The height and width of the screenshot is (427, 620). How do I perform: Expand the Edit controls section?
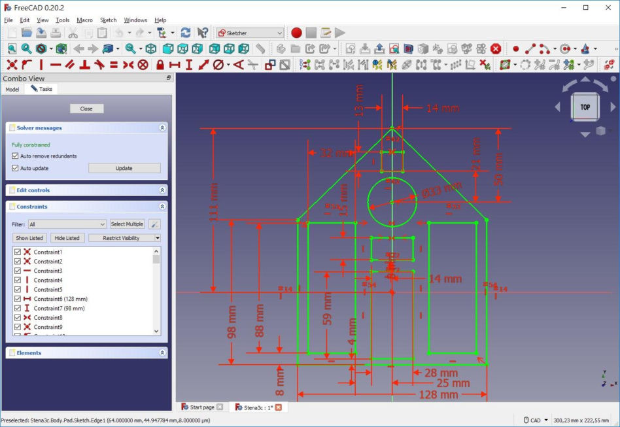point(162,190)
